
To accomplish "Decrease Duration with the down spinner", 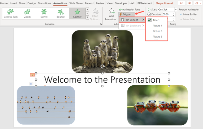I will click(x=173, y=15).
